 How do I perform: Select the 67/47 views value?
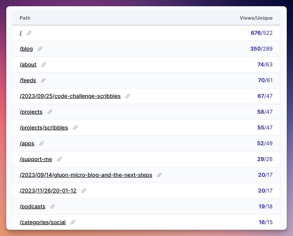point(265,96)
